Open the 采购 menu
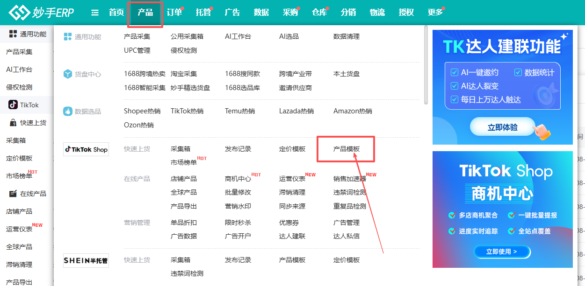 [290, 13]
